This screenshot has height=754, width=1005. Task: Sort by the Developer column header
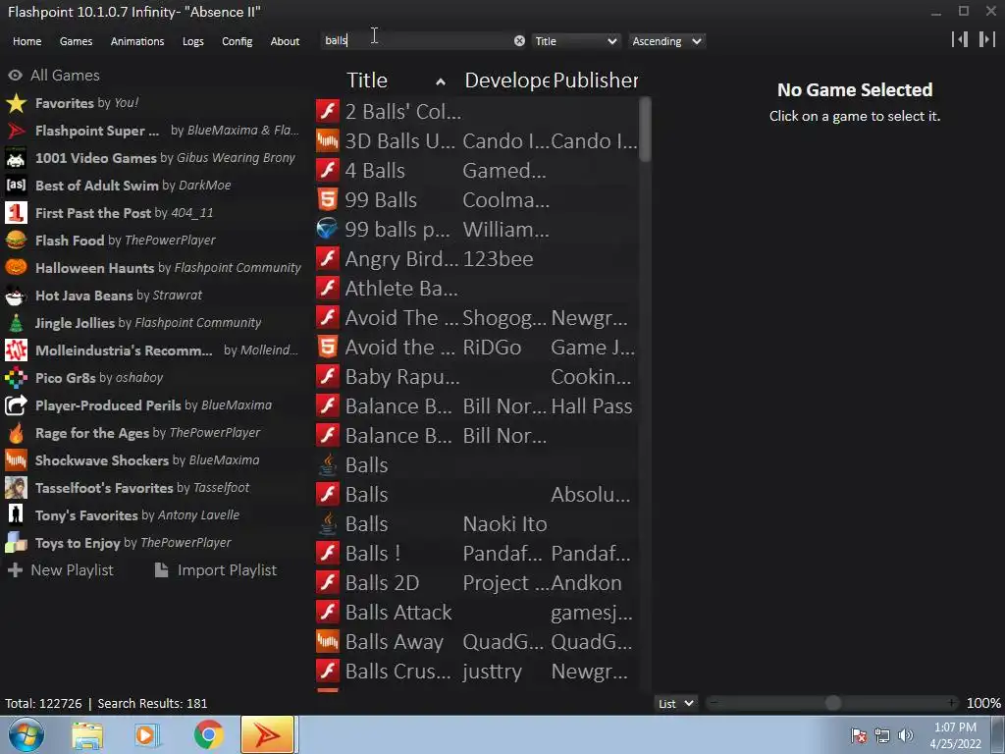pyautogui.click(x=506, y=81)
